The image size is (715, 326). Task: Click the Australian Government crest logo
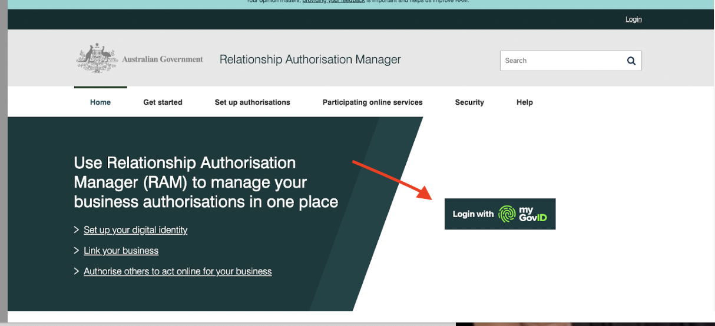[98, 58]
